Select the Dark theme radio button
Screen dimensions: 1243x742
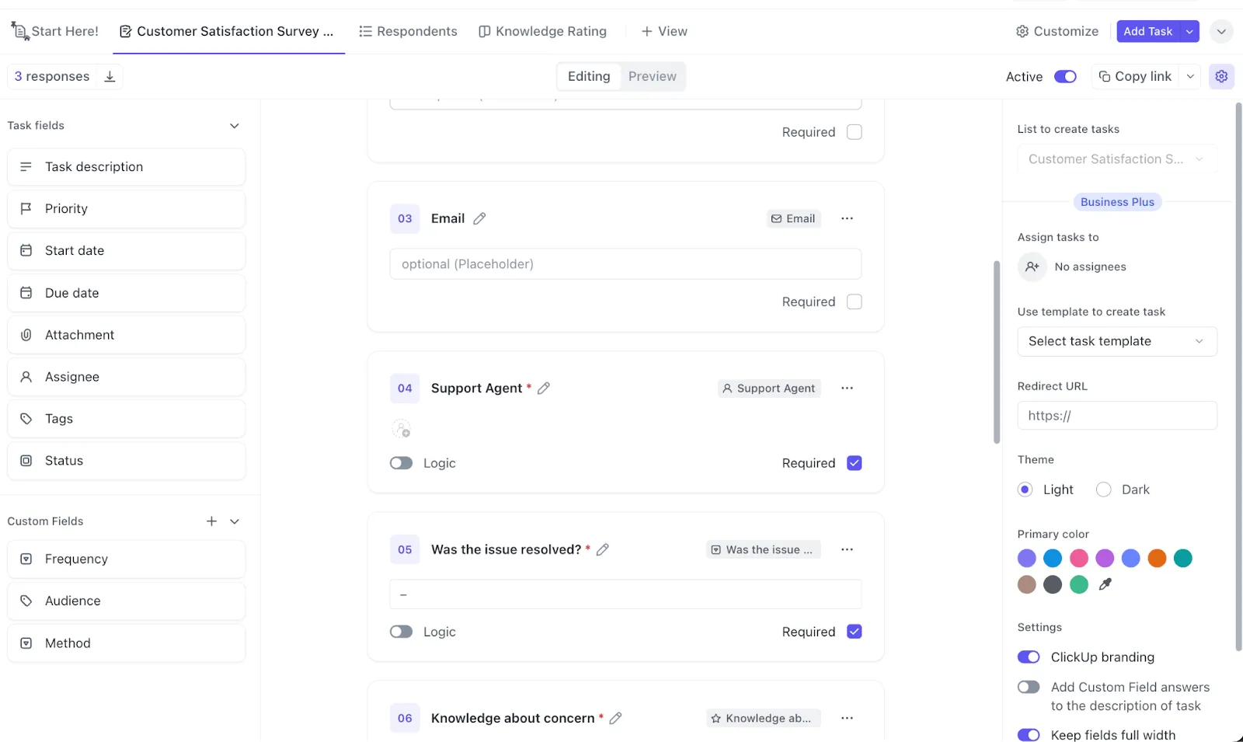click(x=1103, y=489)
